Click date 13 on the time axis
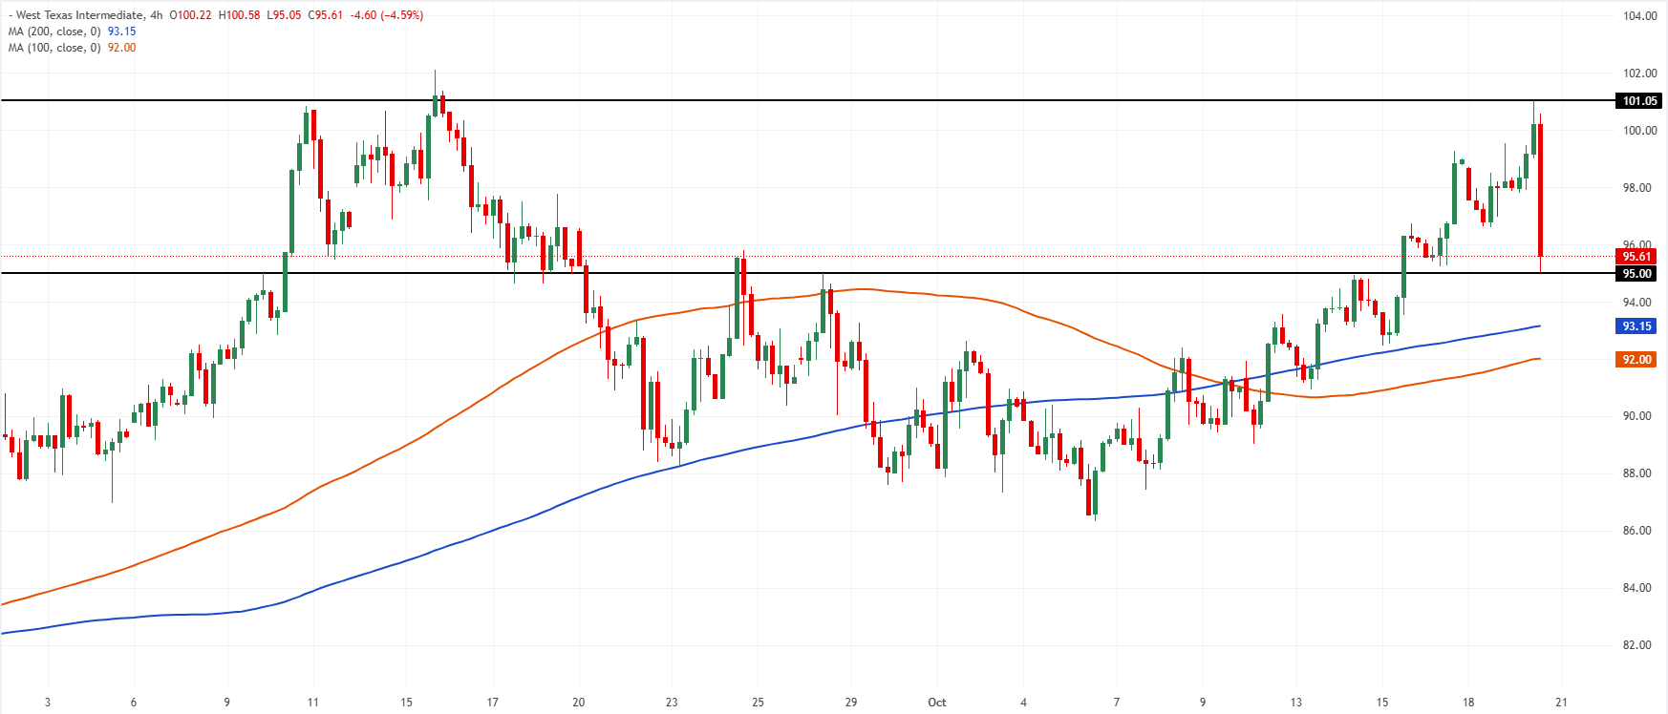 coord(1296,703)
